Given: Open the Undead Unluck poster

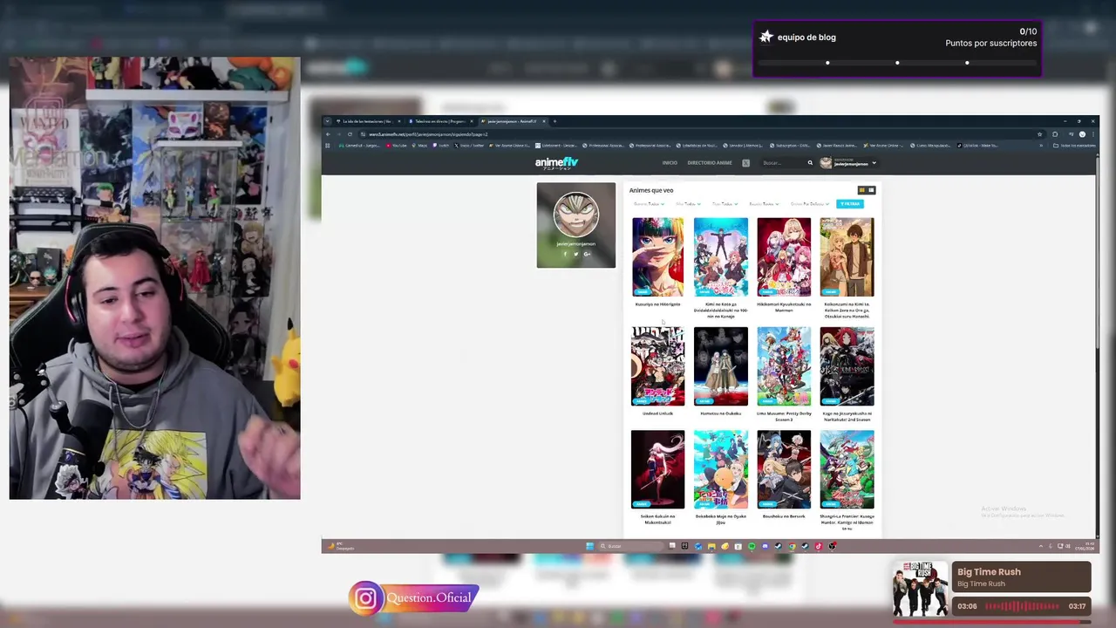Looking at the screenshot, I should [x=658, y=366].
